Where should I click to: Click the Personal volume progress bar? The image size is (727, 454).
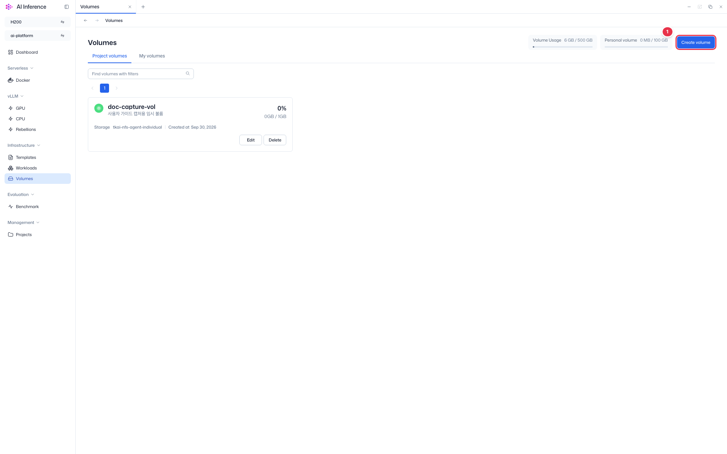pos(636,47)
